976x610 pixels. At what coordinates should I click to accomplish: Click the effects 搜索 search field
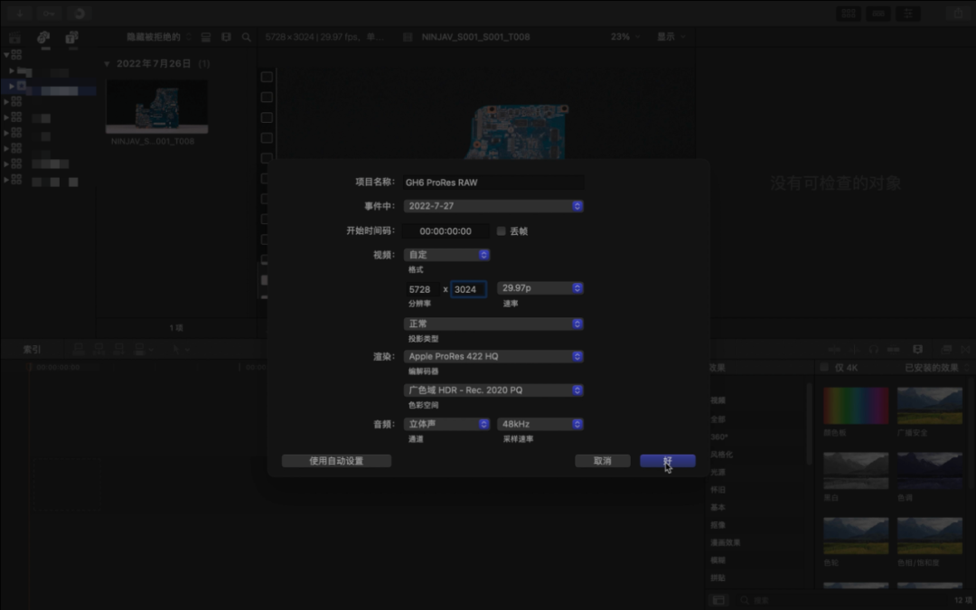click(840, 600)
